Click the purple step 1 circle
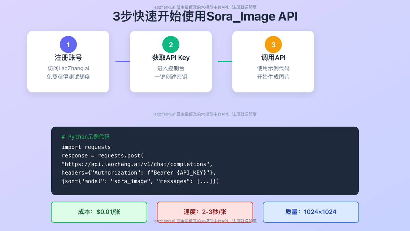 [x=68, y=44]
